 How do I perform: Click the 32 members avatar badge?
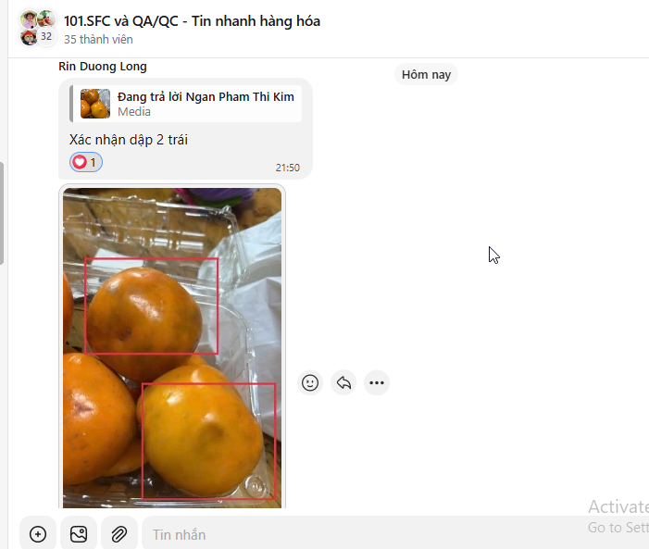point(46,36)
